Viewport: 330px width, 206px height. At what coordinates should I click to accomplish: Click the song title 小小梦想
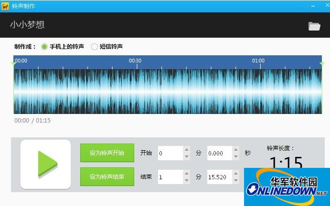(27, 25)
